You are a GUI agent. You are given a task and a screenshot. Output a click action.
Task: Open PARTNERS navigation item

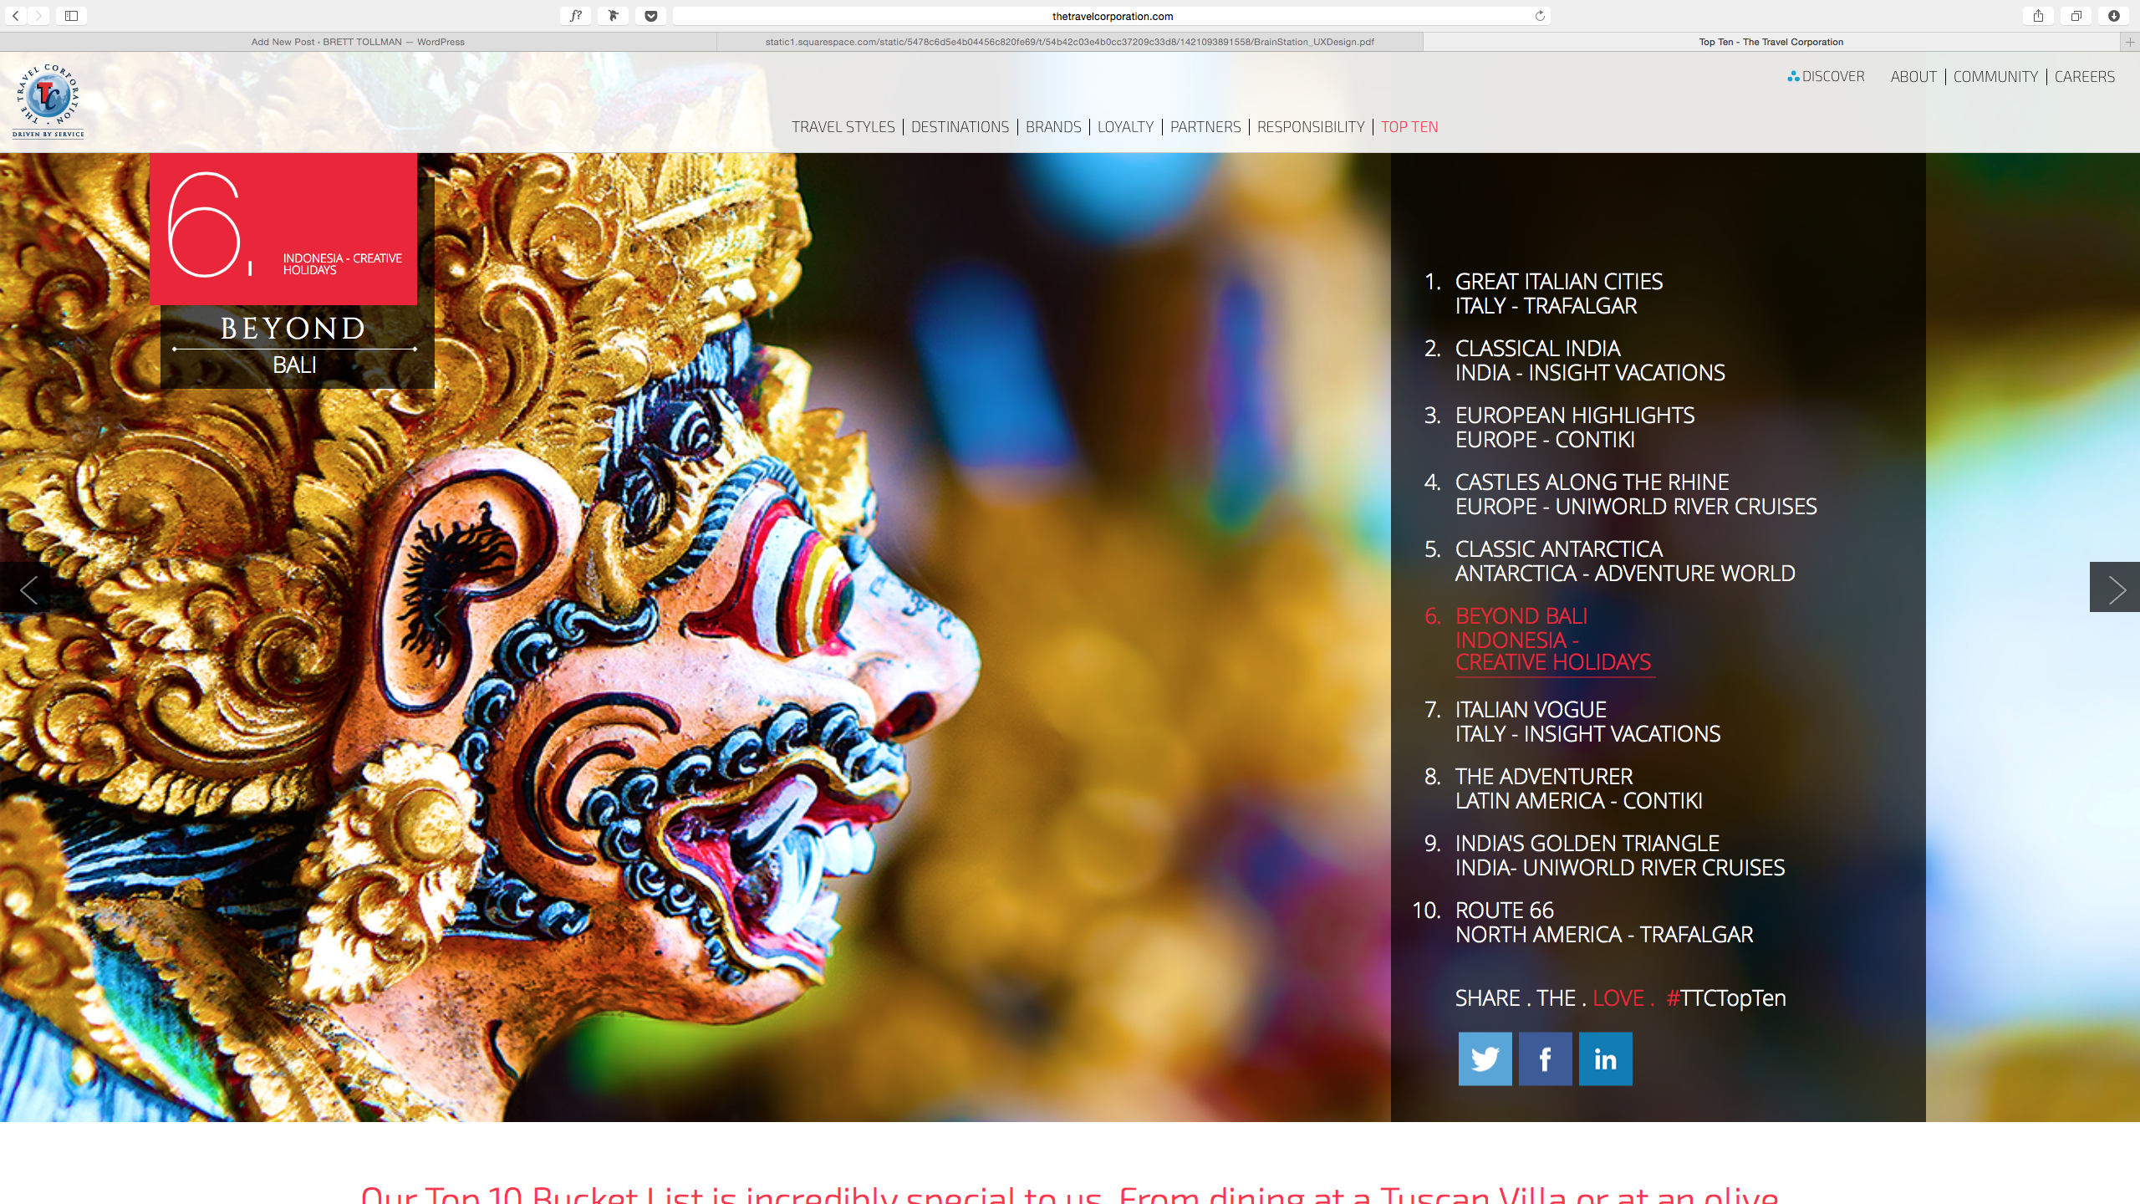pyautogui.click(x=1205, y=127)
